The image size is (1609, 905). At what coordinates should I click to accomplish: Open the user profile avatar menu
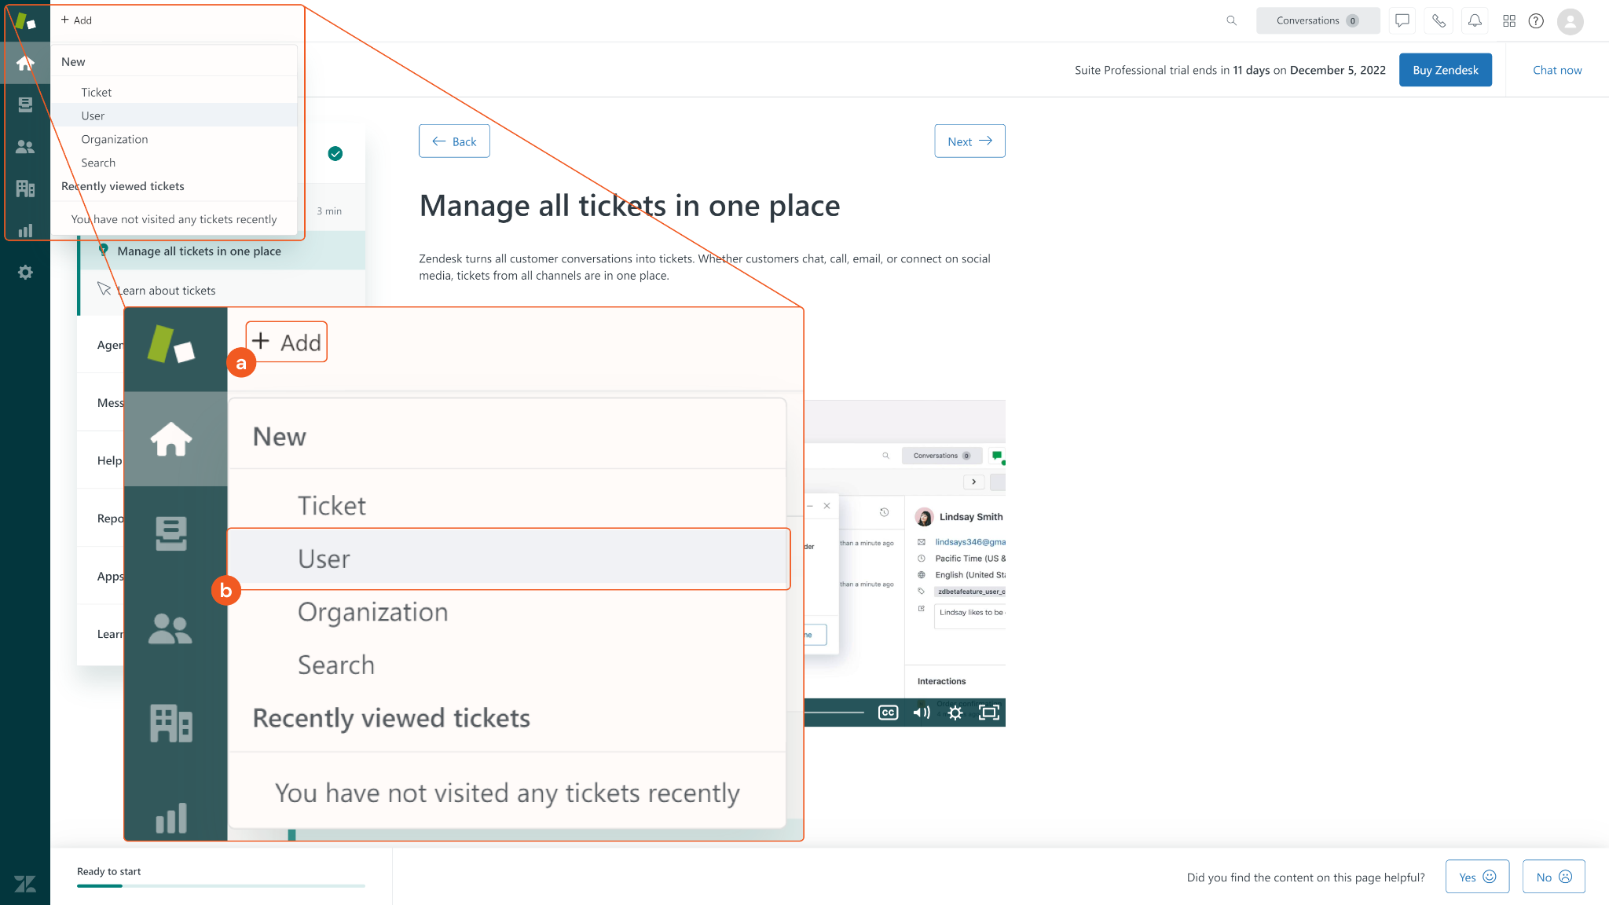[x=1570, y=21]
